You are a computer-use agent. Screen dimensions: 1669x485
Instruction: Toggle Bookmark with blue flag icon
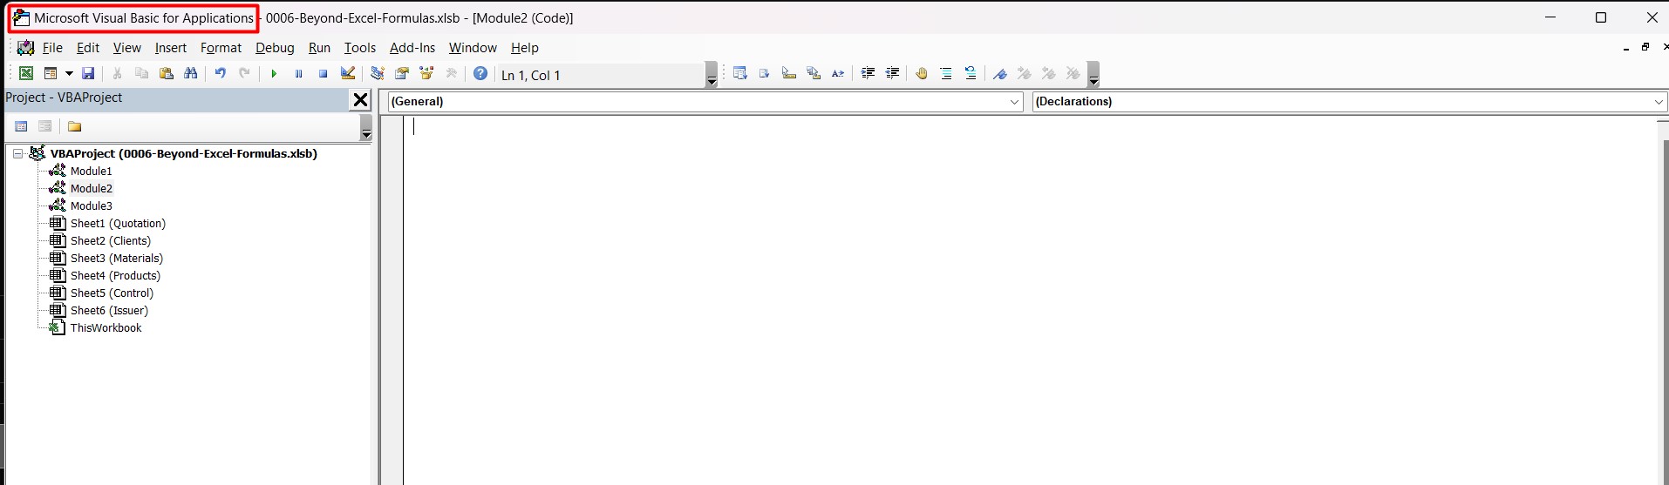coord(1000,74)
